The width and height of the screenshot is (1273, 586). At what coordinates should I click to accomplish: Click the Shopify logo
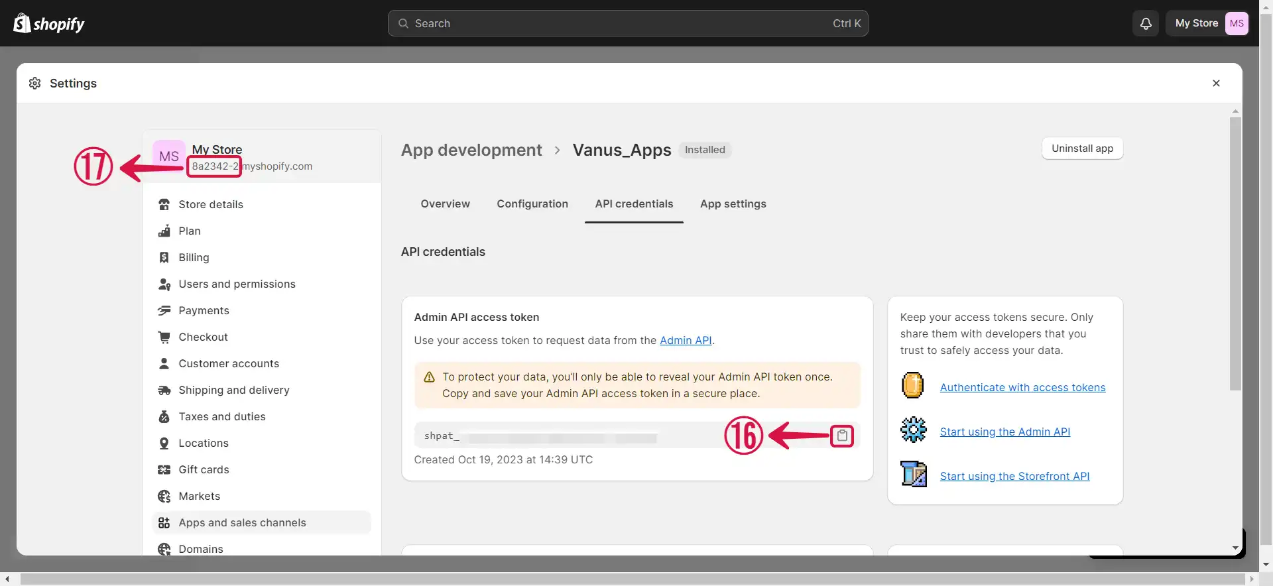[x=49, y=23]
